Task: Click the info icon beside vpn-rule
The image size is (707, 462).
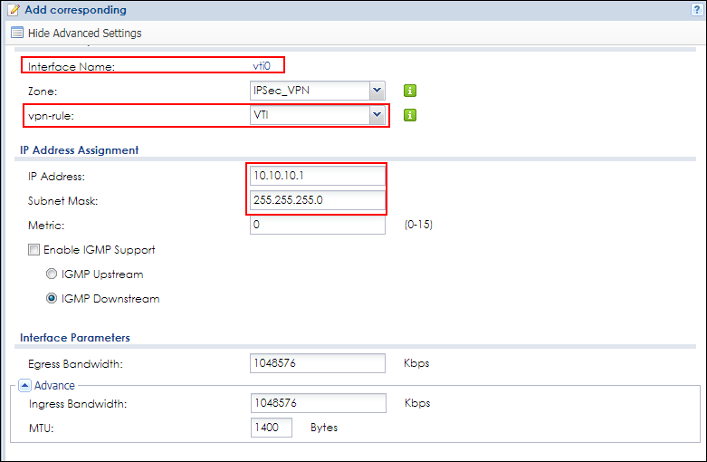Action: click(409, 115)
